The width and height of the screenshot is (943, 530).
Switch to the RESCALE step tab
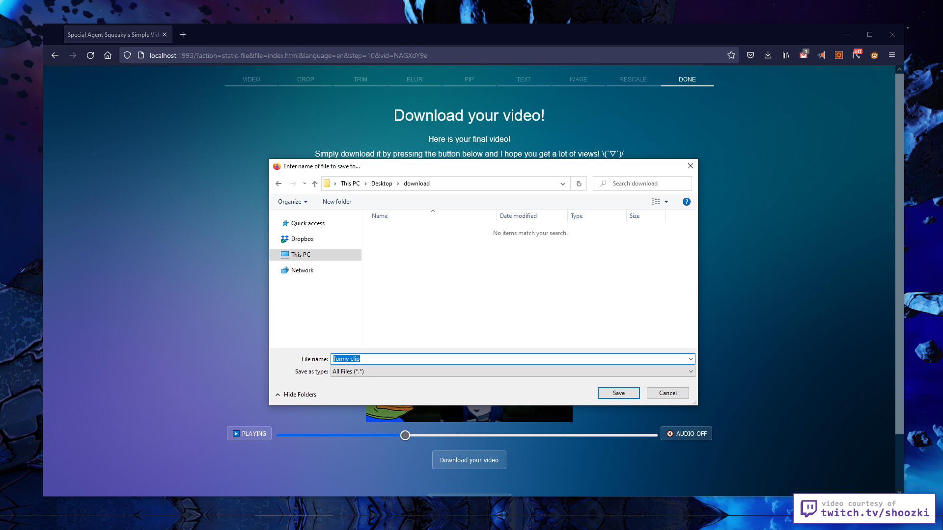coord(633,79)
